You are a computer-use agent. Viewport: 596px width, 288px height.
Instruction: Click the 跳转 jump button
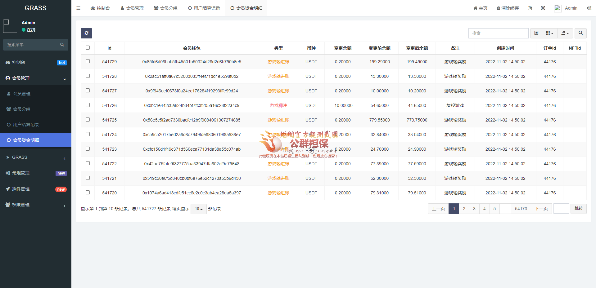coord(578,209)
